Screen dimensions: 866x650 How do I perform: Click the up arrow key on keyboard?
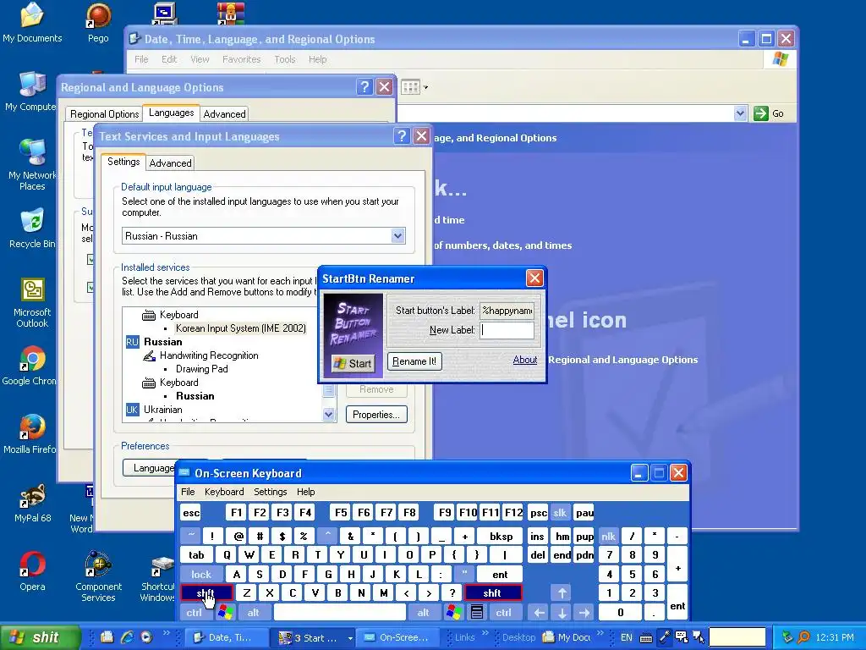pos(562,593)
